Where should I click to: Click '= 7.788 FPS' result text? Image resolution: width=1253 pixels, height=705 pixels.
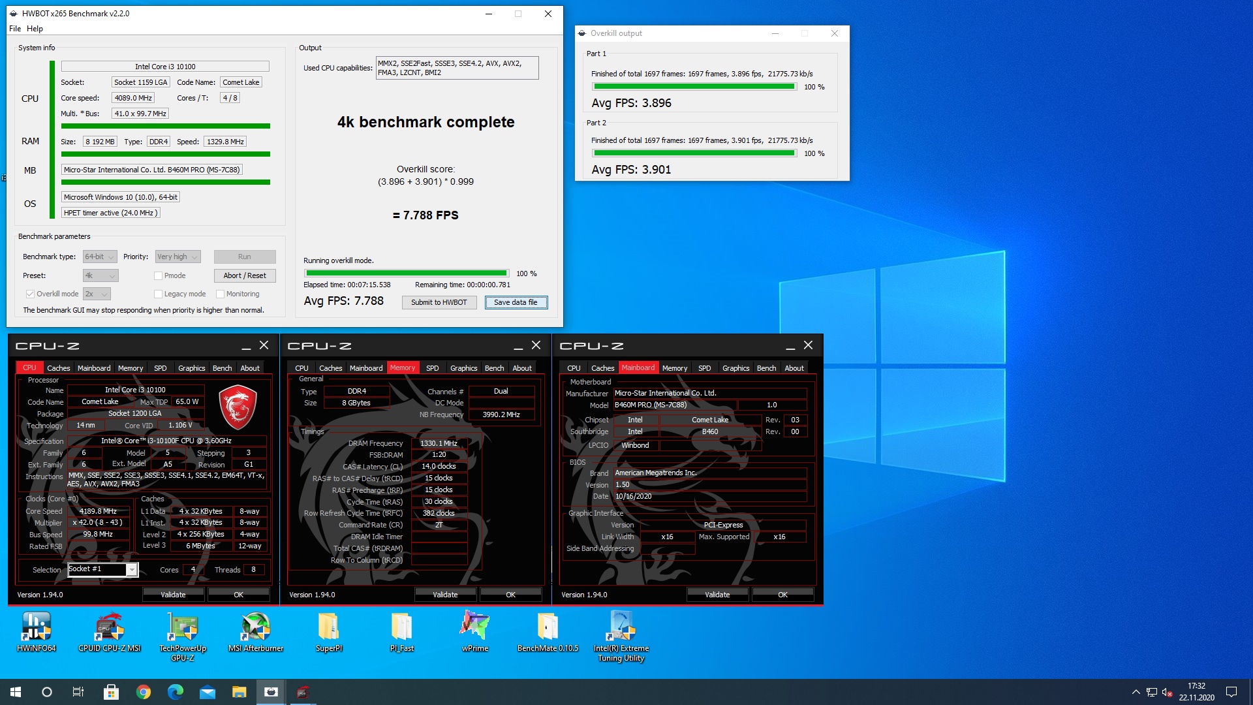click(x=425, y=215)
